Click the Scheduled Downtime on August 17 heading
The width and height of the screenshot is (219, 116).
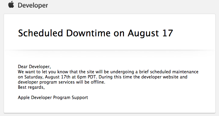pos(95,33)
